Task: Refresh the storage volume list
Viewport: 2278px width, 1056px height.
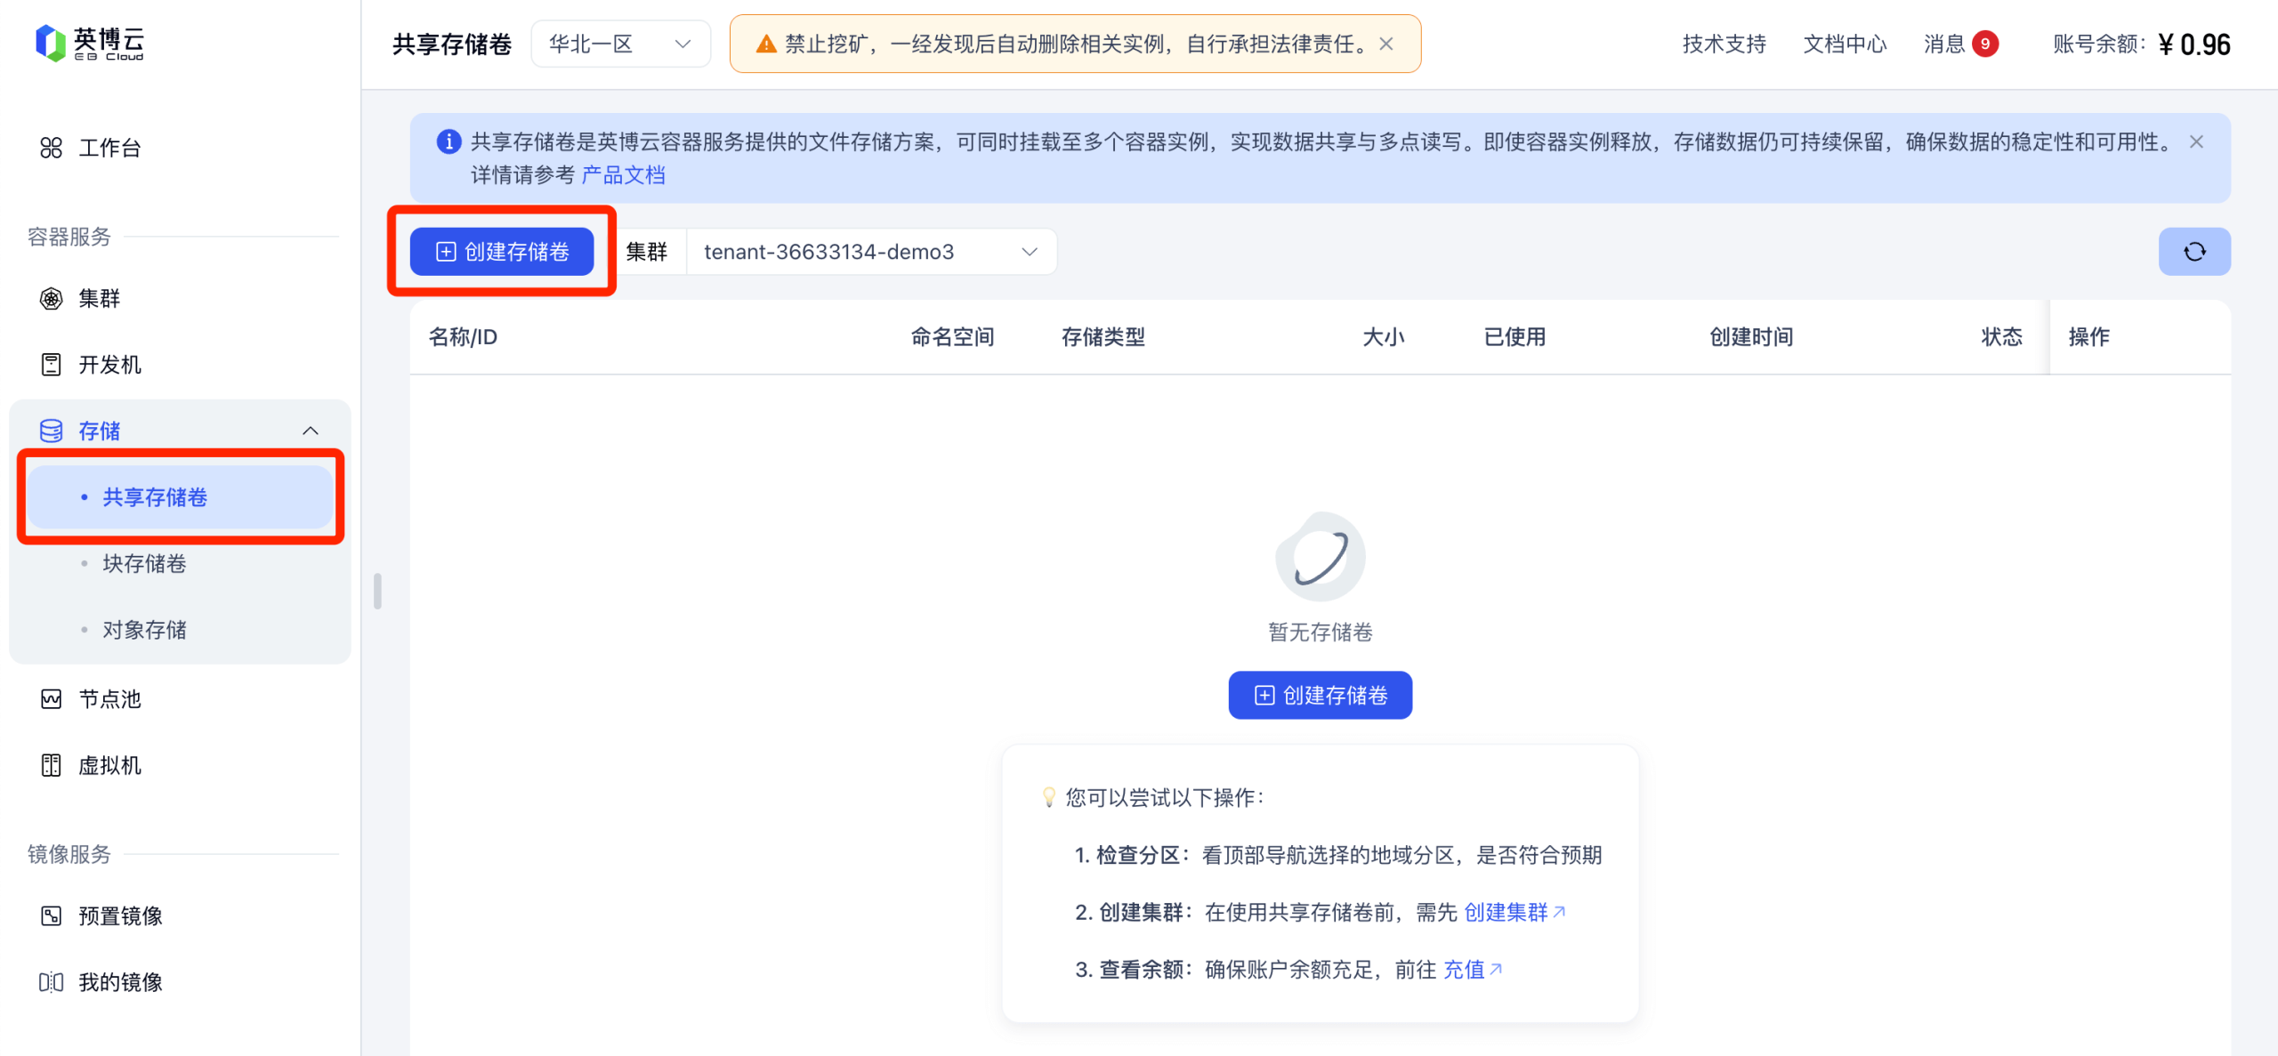Action: [x=2194, y=251]
